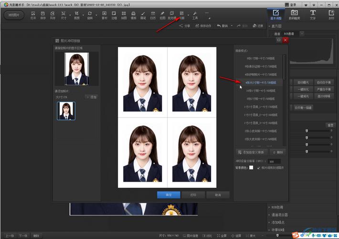Open the 批处理 batch processing icon

172,15
